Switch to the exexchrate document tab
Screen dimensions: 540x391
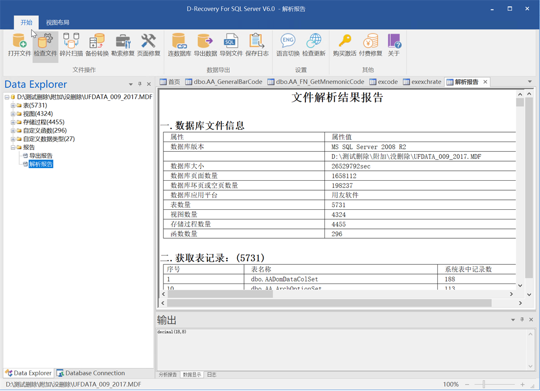pyautogui.click(x=422, y=82)
